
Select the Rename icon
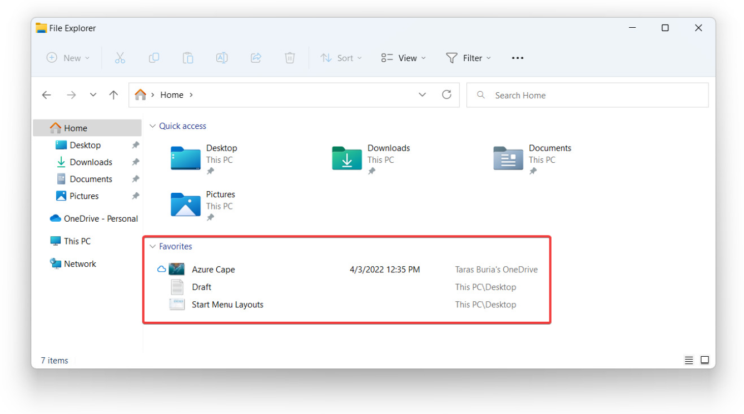click(222, 58)
